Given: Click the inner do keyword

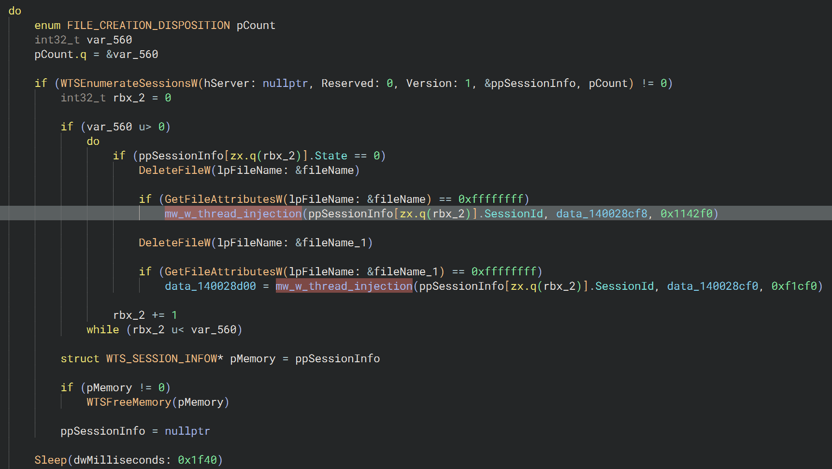Looking at the screenshot, I should [93, 141].
